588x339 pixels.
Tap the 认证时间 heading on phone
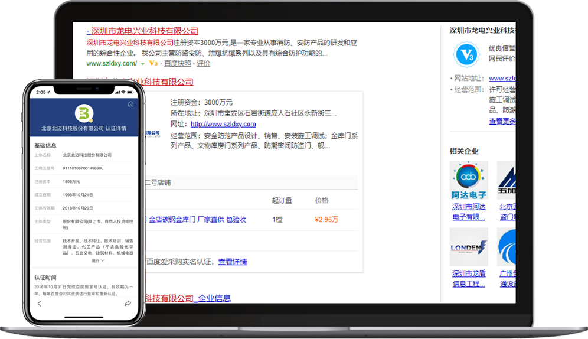coord(45,277)
